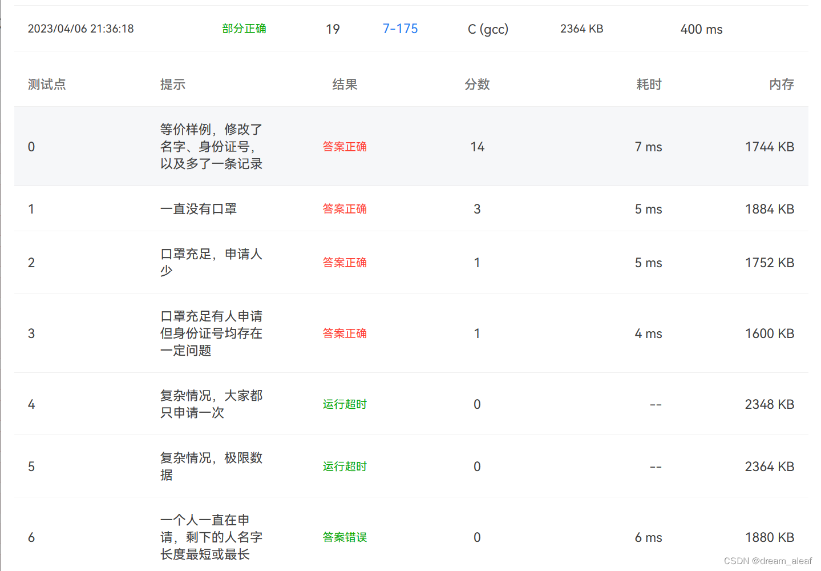Open problem link 7-175

coord(400,29)
